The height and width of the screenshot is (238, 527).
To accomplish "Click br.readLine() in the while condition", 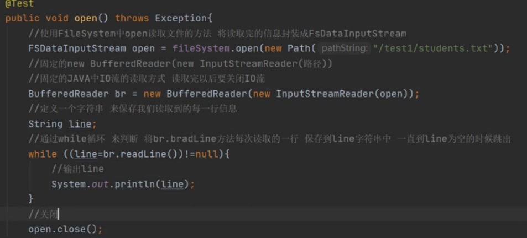I will (139, 154).
